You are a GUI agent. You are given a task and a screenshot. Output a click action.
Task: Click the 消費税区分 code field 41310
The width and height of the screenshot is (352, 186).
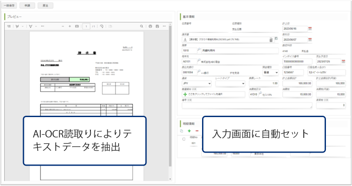click(x=254, y=95)
